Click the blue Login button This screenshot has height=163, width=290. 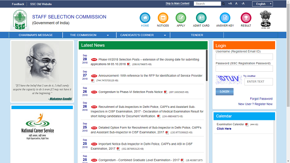point(225,92)
